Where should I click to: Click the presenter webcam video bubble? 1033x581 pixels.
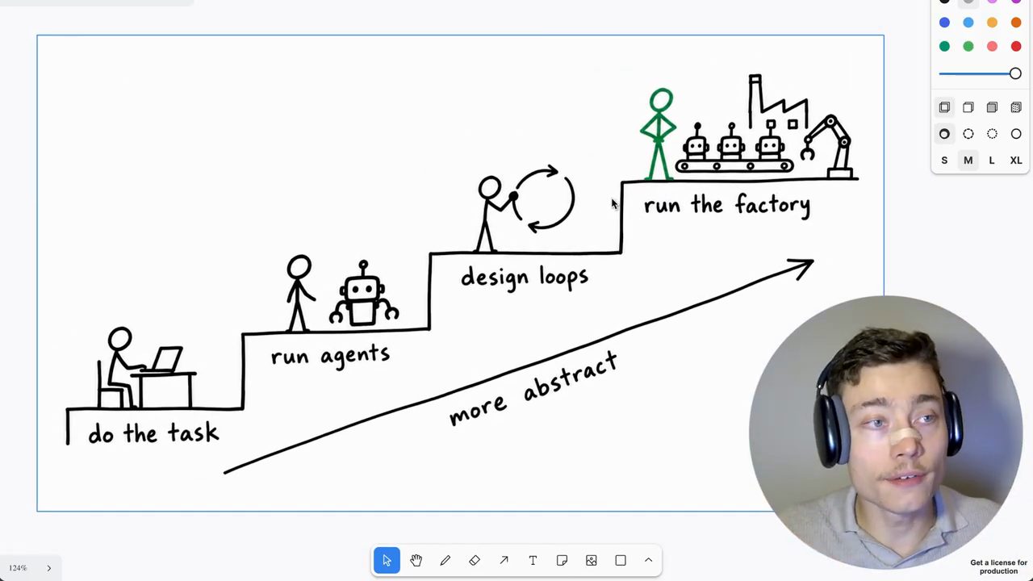885,433
